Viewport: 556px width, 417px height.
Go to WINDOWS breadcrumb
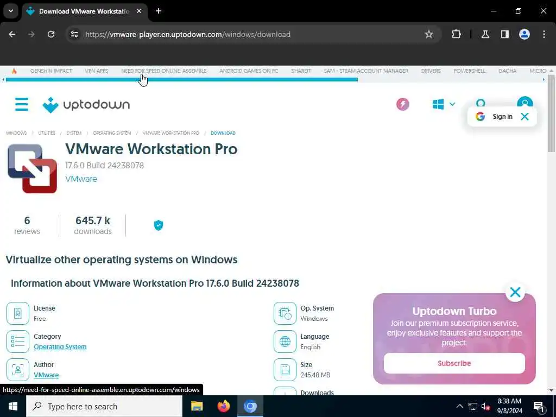pyautogui.click(x=16, y=133)
